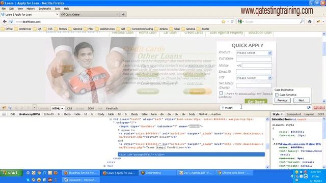The height and width of the screenshot is (183, 326).
Task: Open the Jmeter bookmarks folder
Action: pos(203,29)
